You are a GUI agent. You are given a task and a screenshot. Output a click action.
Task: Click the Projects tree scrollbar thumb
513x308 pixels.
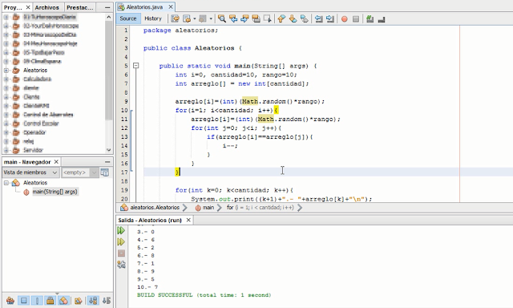[x=109, y=71]
